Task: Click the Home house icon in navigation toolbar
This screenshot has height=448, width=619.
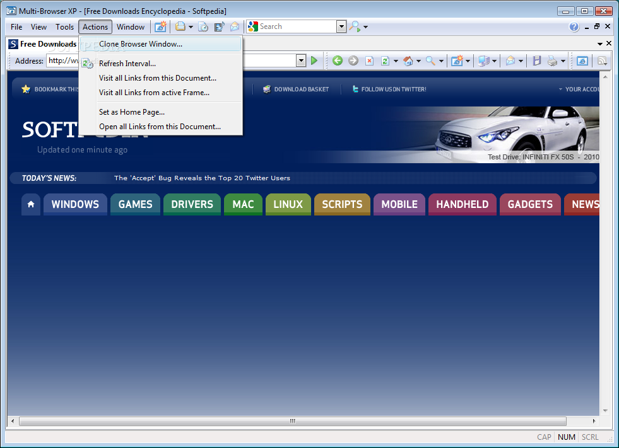Action: pyautogui.click(x=408, y=60)
